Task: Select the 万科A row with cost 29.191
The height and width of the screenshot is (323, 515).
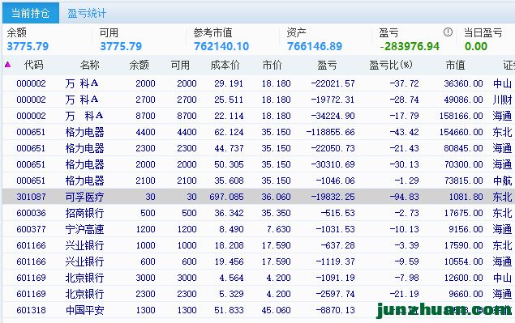Action: (259, 83)
